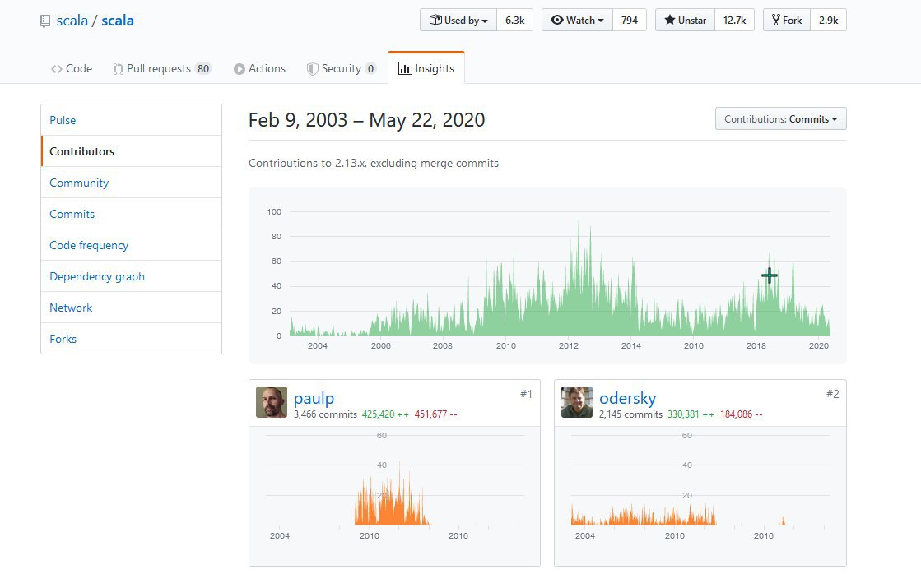Click odersky's 184,086 -- deletions

pos(742,414)
